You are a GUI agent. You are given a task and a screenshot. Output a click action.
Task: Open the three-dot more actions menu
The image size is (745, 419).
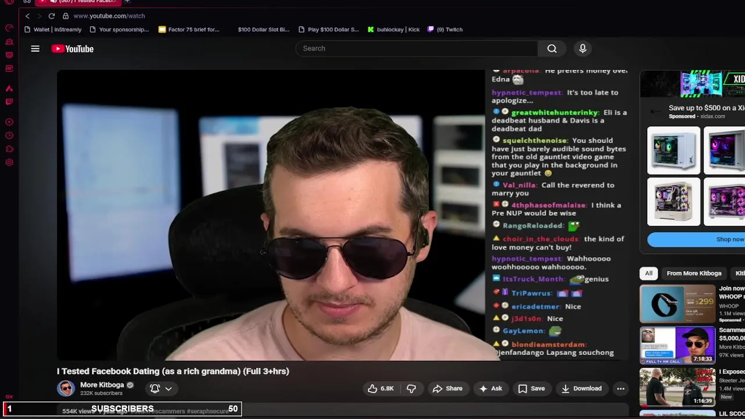click(x=620, y=388)
